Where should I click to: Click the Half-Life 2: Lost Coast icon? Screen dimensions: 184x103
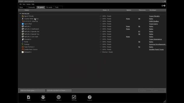coord(23,37)
